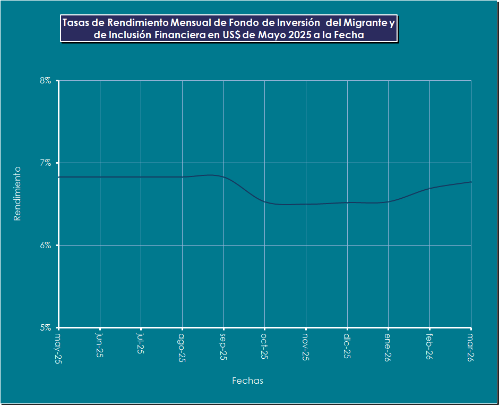Select the 8% label on vertical axis
Image resolution: width=499 pixels, height=405 pixels.
(45, 81)
